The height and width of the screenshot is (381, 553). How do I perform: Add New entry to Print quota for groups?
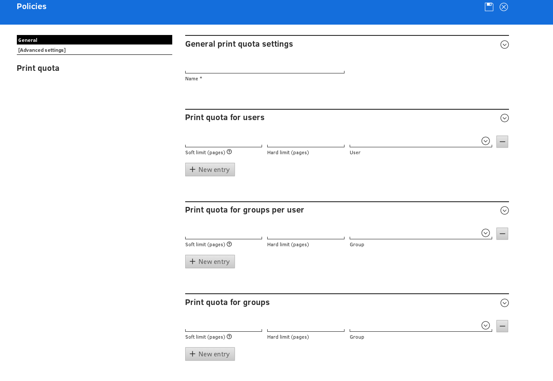(x=210, y=354)
